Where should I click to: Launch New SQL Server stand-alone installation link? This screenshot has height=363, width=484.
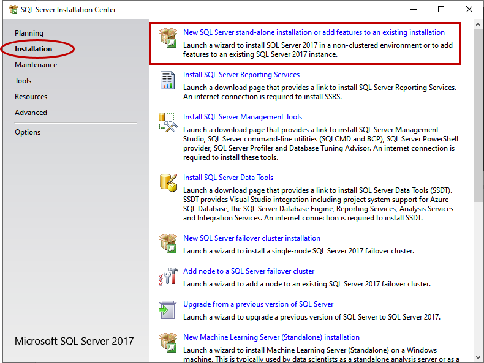314,32
